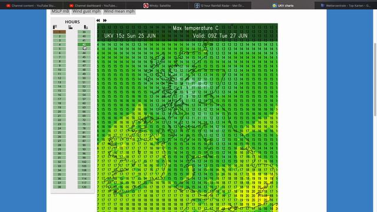Screen dimensions: 377x212
Task: Show the Wind mean mph chart
Action: tap(119, 11)
